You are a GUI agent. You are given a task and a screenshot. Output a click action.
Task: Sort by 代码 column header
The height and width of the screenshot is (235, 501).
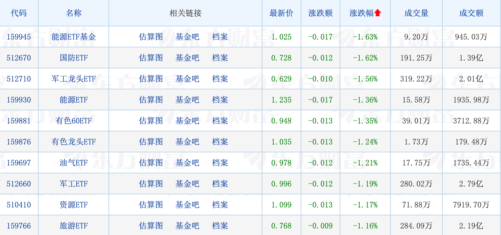pyautogui.click(x=19, y=13)
